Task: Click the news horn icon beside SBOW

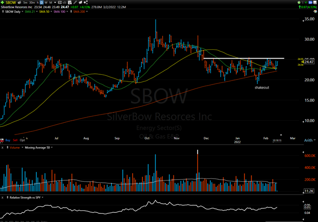Action: pos(19,3)
